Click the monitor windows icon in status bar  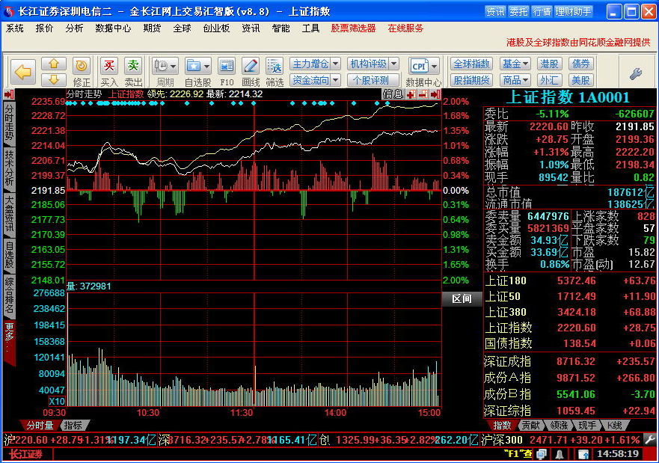pos(542,454)
